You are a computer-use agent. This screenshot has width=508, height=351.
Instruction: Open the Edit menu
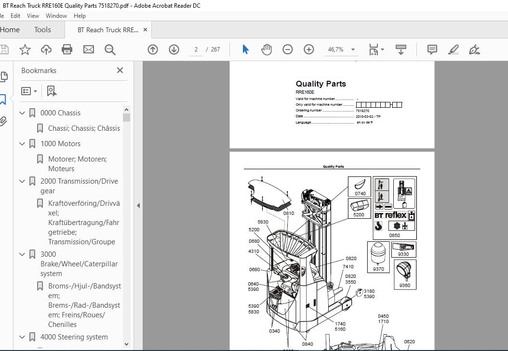[x=15, y=15]
